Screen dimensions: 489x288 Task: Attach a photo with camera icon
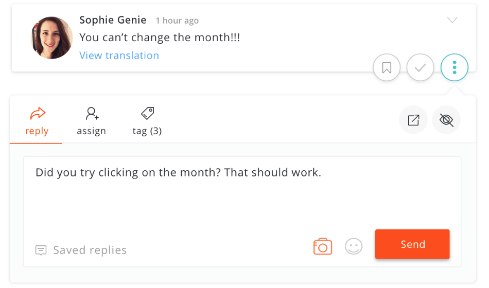(x=323, y=246)
